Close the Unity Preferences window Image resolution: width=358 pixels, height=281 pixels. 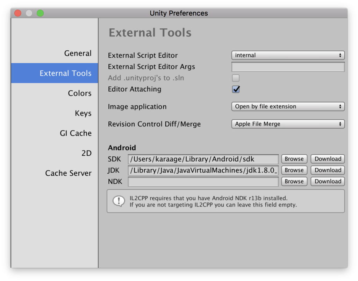[x=18, y=13]
